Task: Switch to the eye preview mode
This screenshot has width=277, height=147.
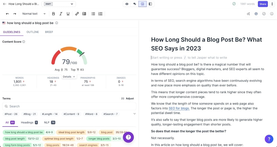Action: [127, 4]
